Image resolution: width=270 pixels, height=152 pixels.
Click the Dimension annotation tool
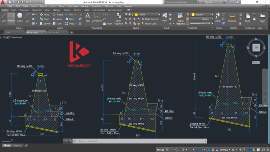(x=97, y=18)
